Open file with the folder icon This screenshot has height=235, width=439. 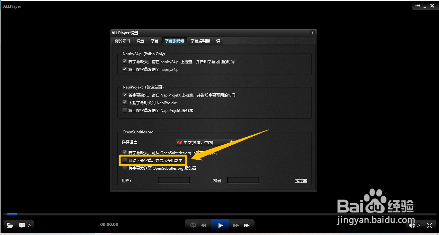point(10,225)
